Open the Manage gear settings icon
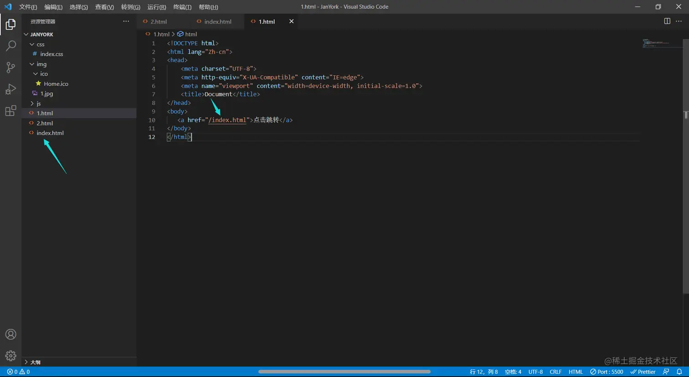689x377 pixels. click(x=10, y=356)
